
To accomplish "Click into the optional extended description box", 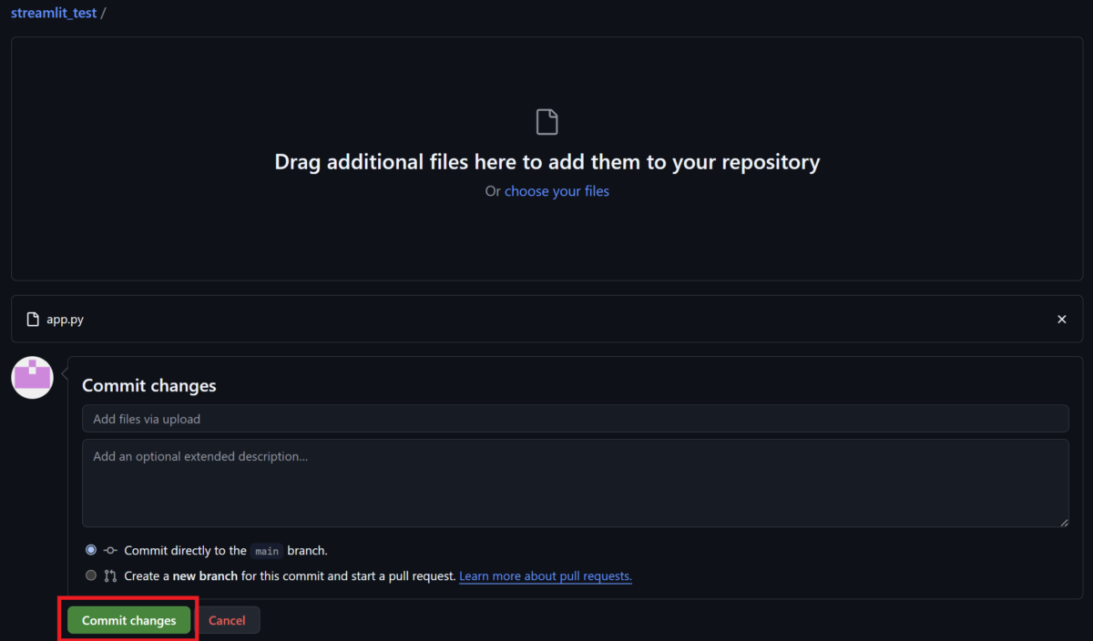I will click(x=574, y=483).
